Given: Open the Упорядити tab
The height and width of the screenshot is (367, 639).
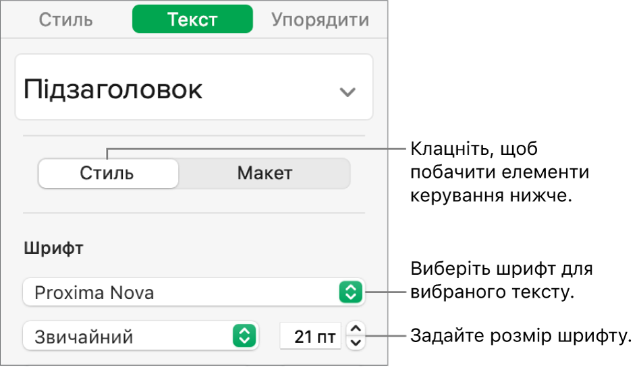Looking at the screenshot, I should [320, 20].
